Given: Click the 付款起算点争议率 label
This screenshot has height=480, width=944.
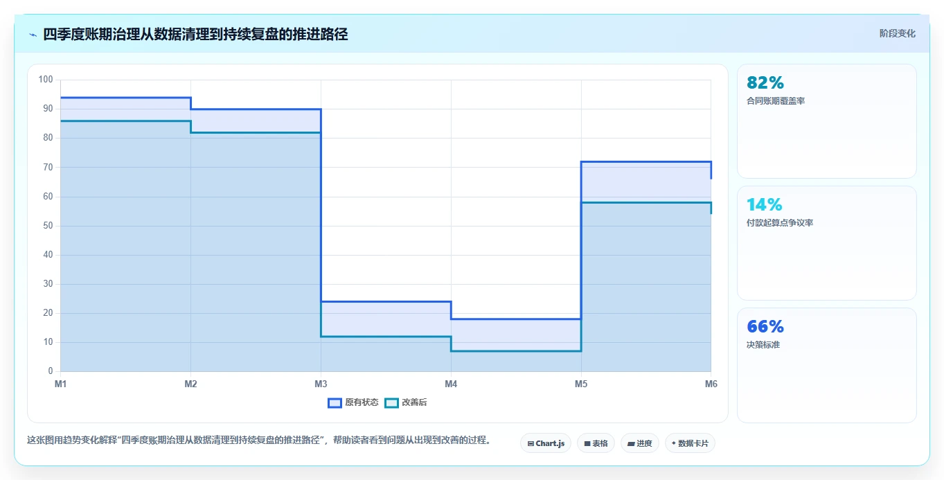Looking at the screenshot, I should coord(780,223).
